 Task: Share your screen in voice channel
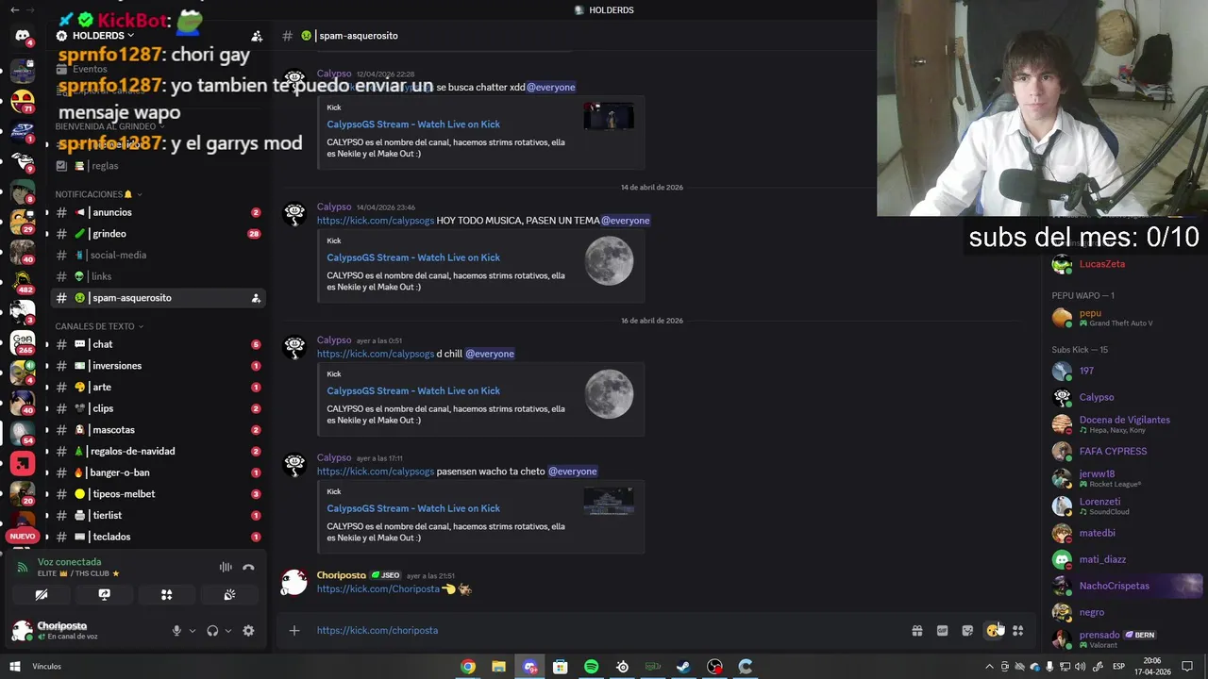[x=104, y=595]
